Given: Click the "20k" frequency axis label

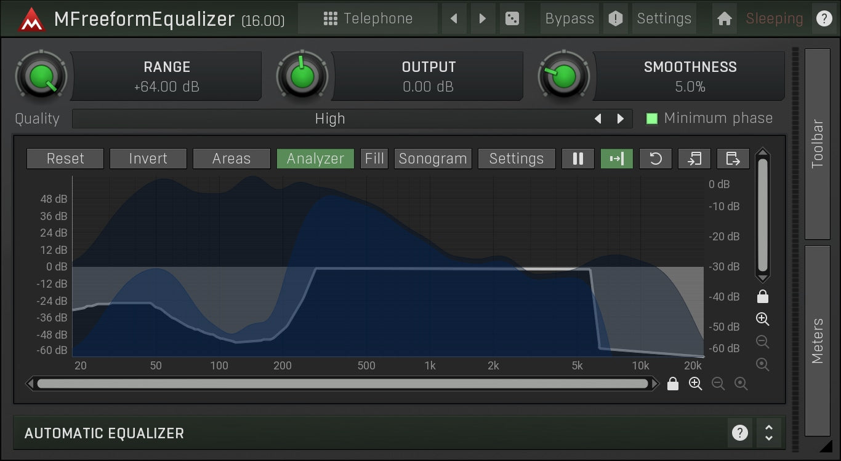Looking at the screenshot, I should click(x=693, y=366).
